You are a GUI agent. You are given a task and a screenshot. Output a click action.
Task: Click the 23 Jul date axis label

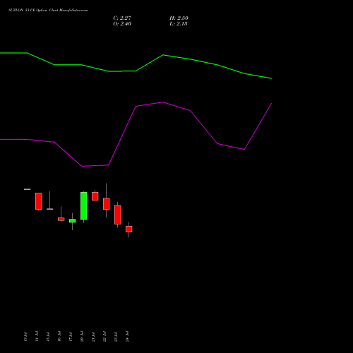click(x=116, y=336)
